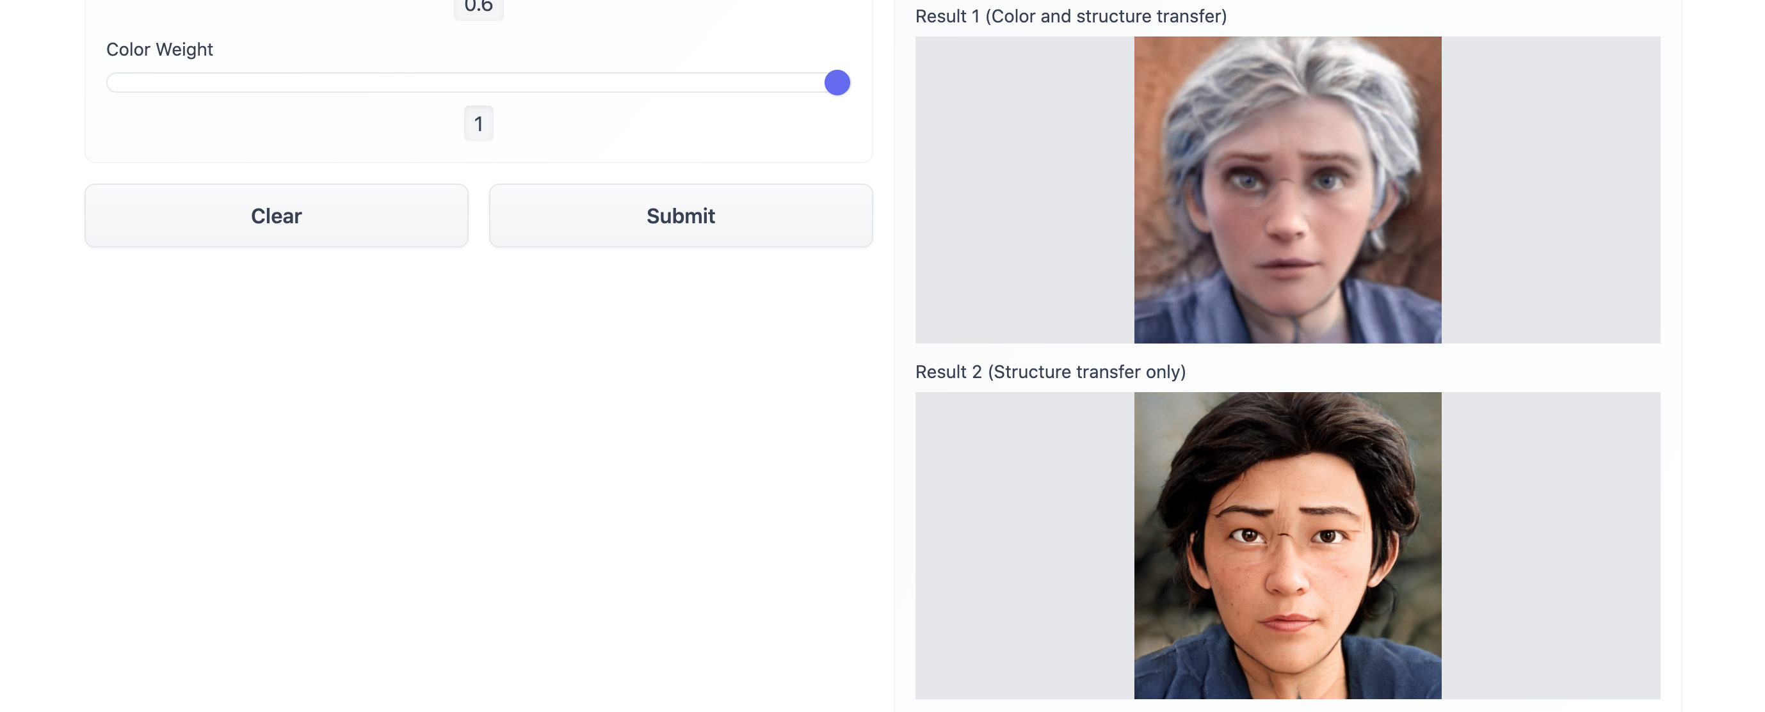Click the Result 2 structure transfer only label
The image size is (1765, 712).
1051,372
